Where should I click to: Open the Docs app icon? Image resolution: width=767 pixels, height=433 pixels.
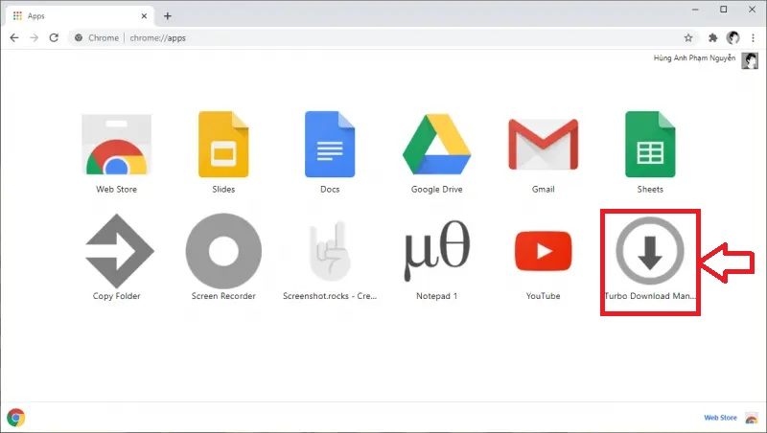[x=330, y=145]
